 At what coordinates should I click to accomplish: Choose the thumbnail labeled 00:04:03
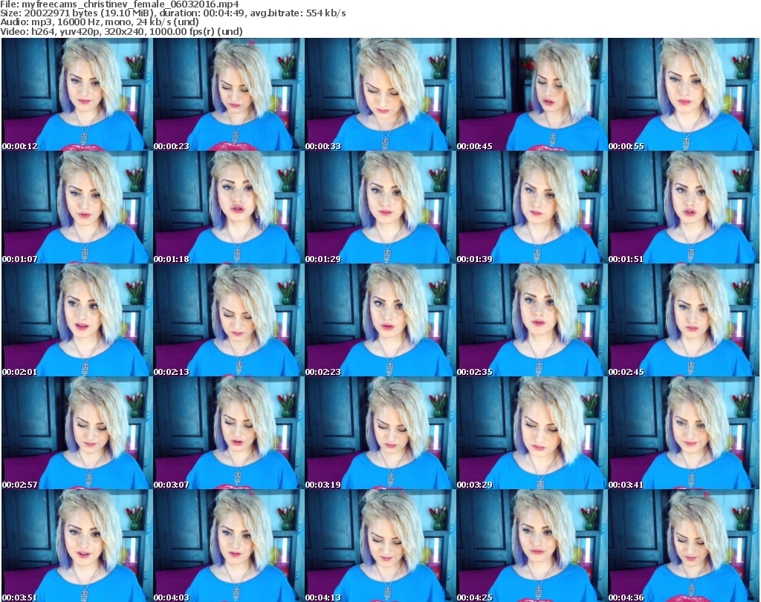[x=229, y=546]
